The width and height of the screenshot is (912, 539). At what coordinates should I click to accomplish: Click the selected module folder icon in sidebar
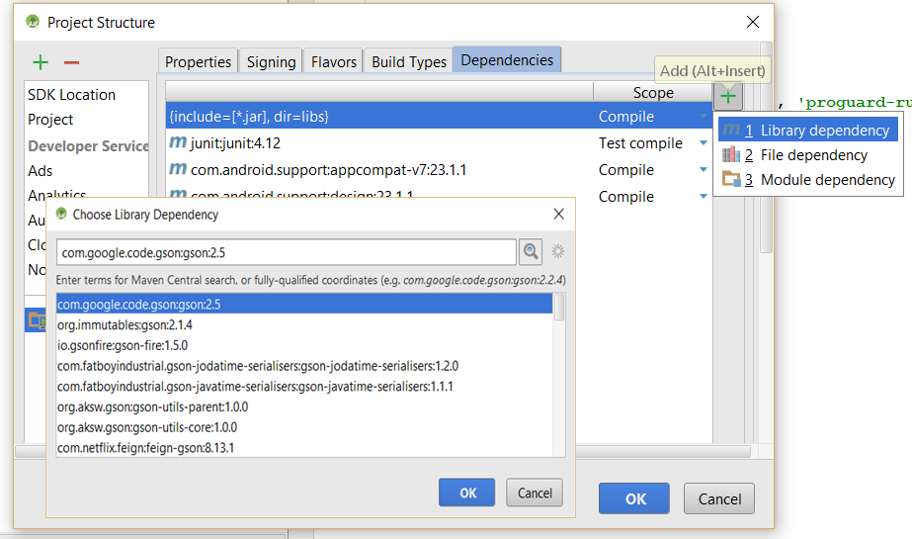pyautogui.click(x=38, y=320)
